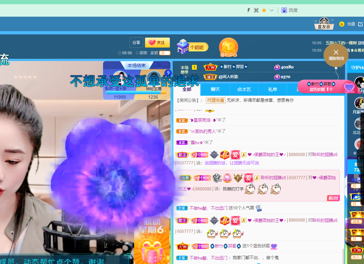
Task: Click PK score 1236
Action: pyautogui.click(x=153, y=97)
